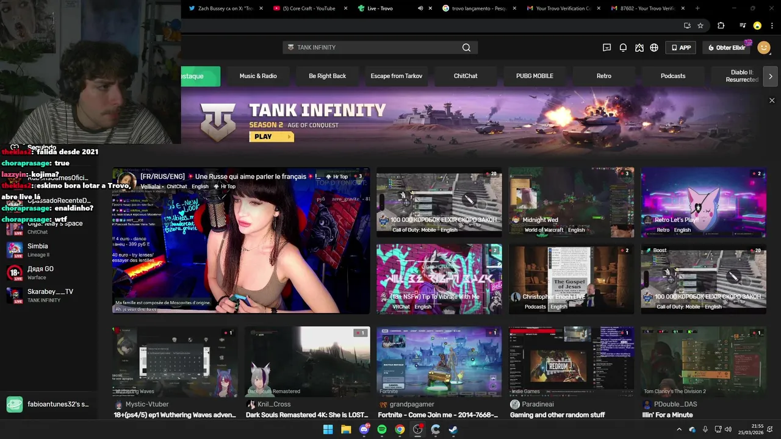The height and width of the screenshot is (439, 781).
Task: Open PDouble_DAS Division 2 thumbnail
Action: pos(704,362)
